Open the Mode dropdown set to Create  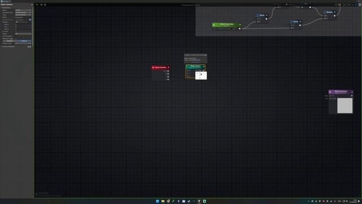pos(23,10)
